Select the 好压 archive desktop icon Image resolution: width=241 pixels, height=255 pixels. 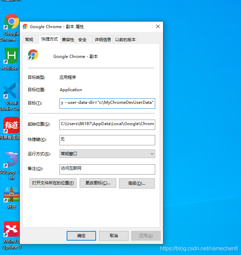coord(11,194)
